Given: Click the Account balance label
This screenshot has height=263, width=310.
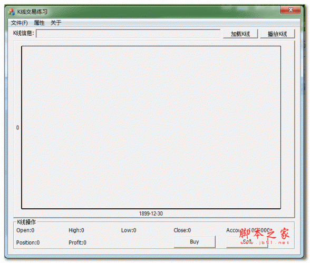Looking at the screenshot, I should (248, 230).
